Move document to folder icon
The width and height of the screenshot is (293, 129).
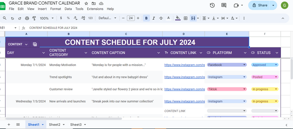(x=94, y=3)
